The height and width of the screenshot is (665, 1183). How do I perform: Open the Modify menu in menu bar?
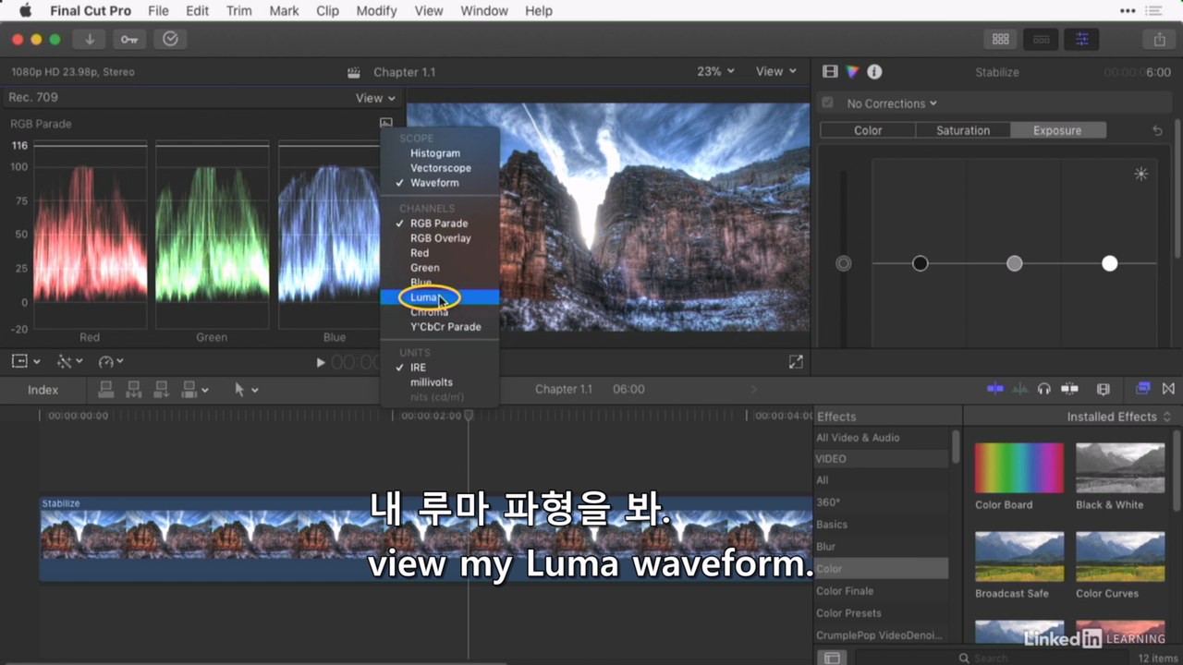(x=376, y=11)
